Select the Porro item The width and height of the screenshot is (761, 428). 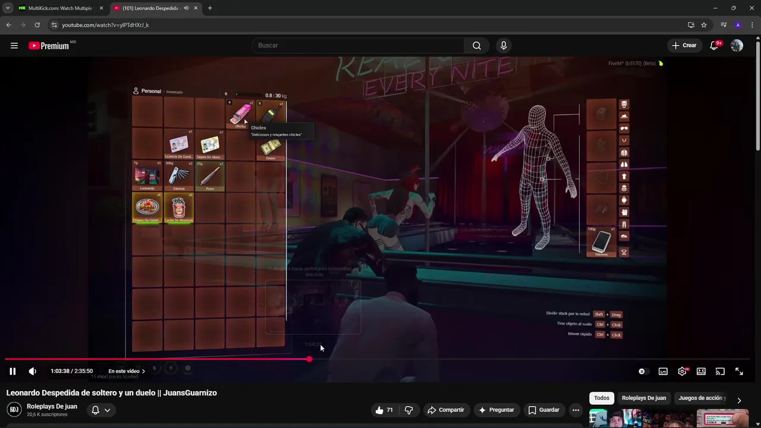[209, 176]
